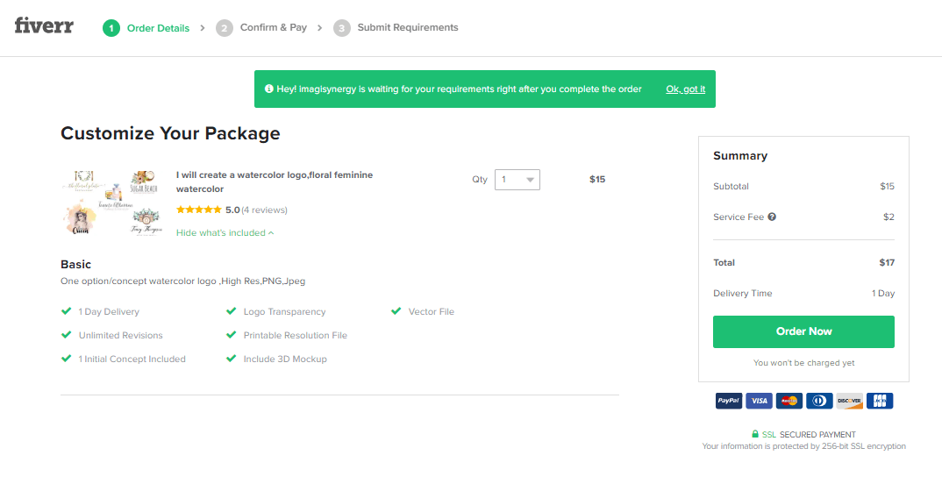Click 'You won't be charged yet' note

pyautogui.click(x=803, y=362)
